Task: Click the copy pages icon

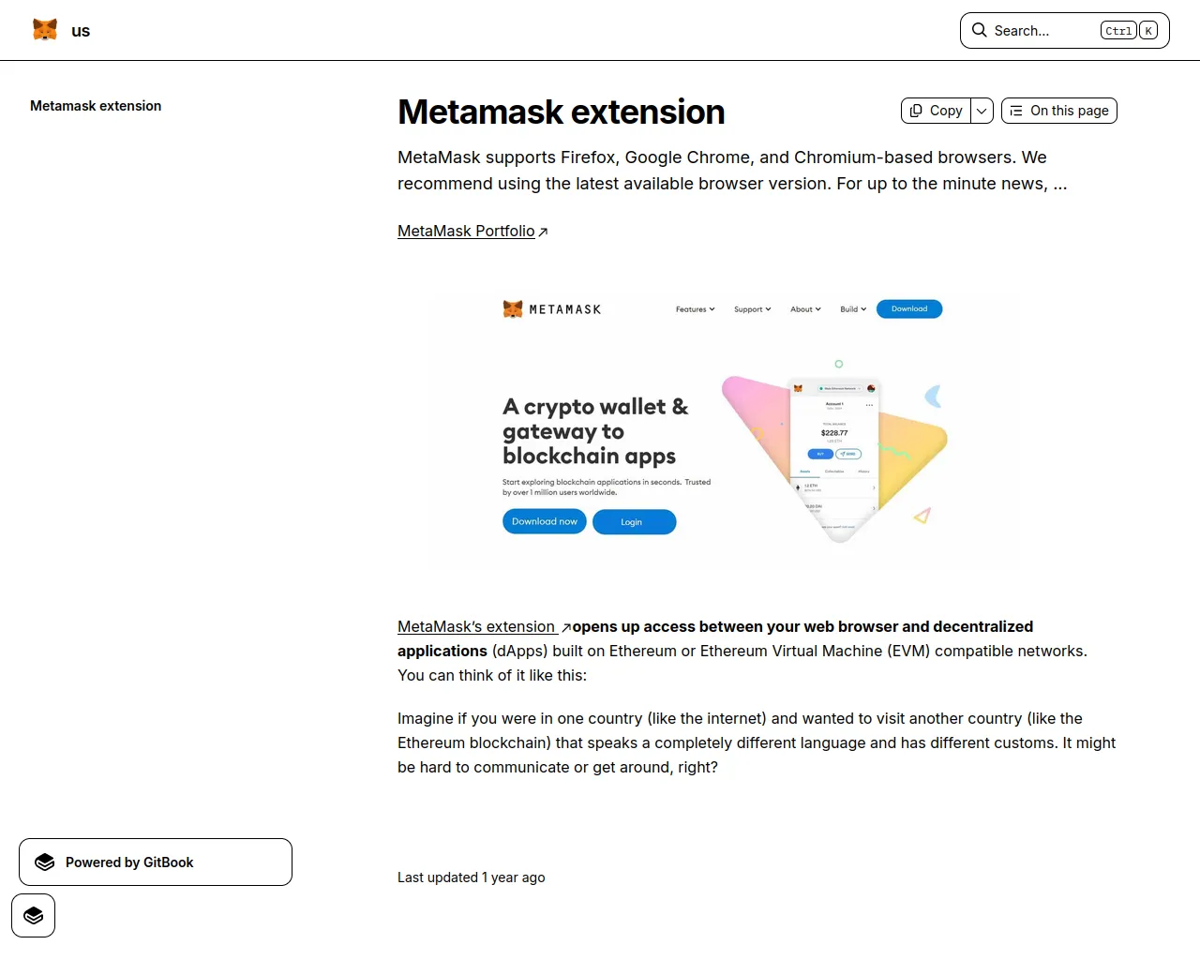Action: pos(916,111)
